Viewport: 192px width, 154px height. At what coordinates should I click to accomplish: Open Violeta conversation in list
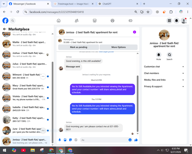tap(26, 98)
